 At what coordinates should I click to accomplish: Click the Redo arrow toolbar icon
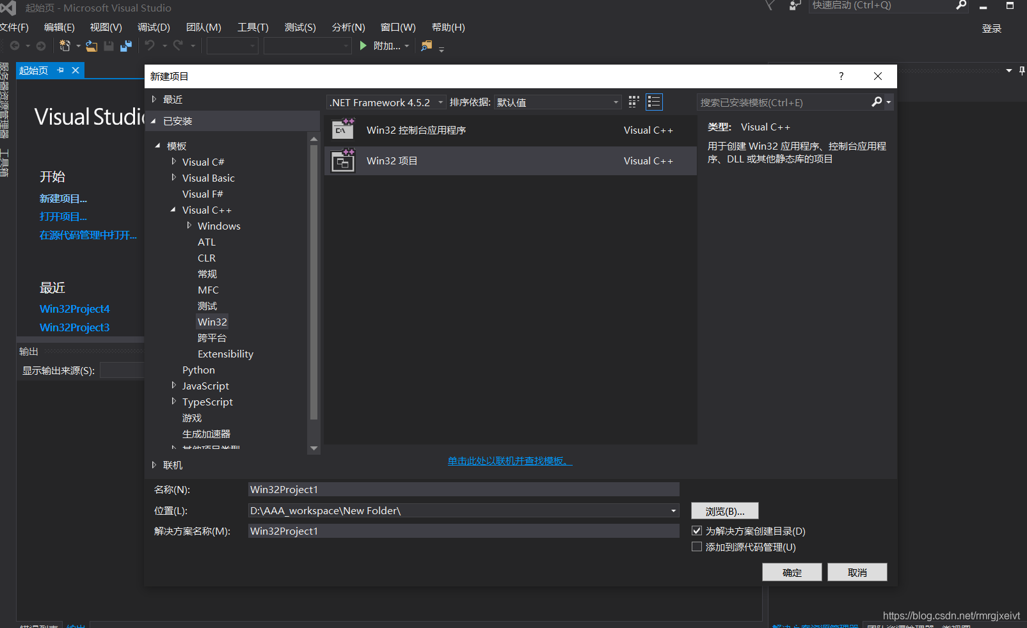[179, 46]
